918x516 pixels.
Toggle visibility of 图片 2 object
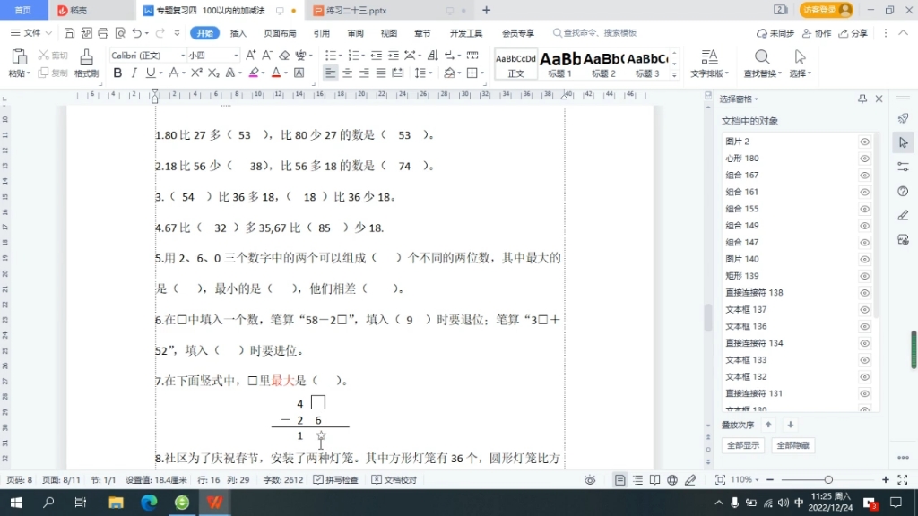coord(863,141)
